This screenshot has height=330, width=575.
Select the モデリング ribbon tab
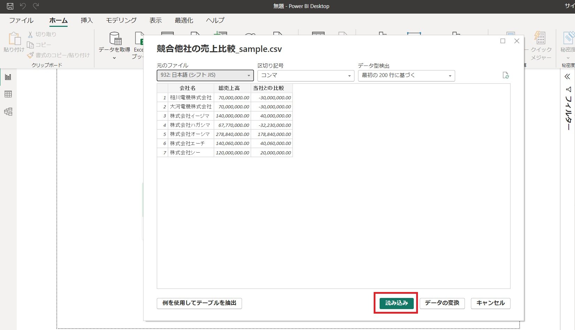pos(121,20)
